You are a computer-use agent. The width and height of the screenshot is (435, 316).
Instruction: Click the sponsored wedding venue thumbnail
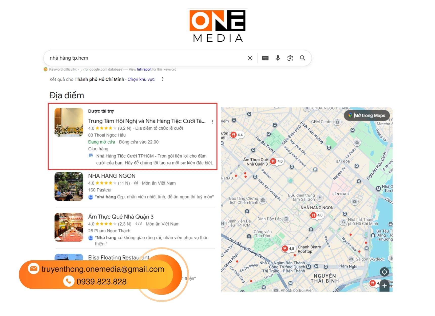pyautogui.click(x=69, y=122)
